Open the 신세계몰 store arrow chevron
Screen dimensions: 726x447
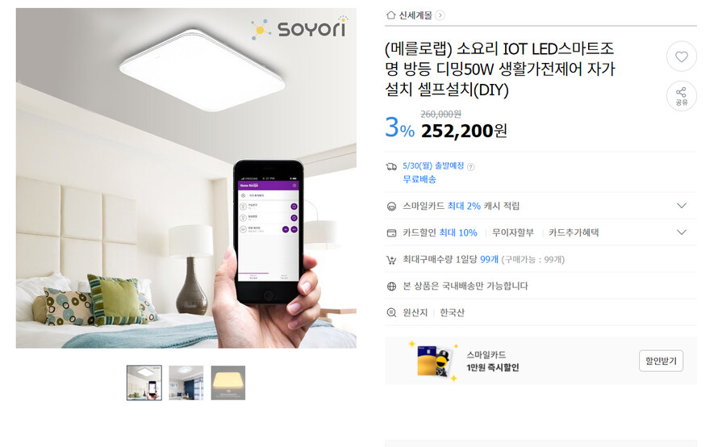pyautogui.click(x=440, y=15)
